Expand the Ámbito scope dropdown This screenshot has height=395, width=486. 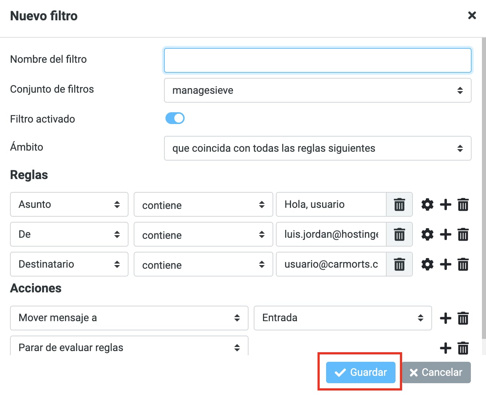point(317,148)
